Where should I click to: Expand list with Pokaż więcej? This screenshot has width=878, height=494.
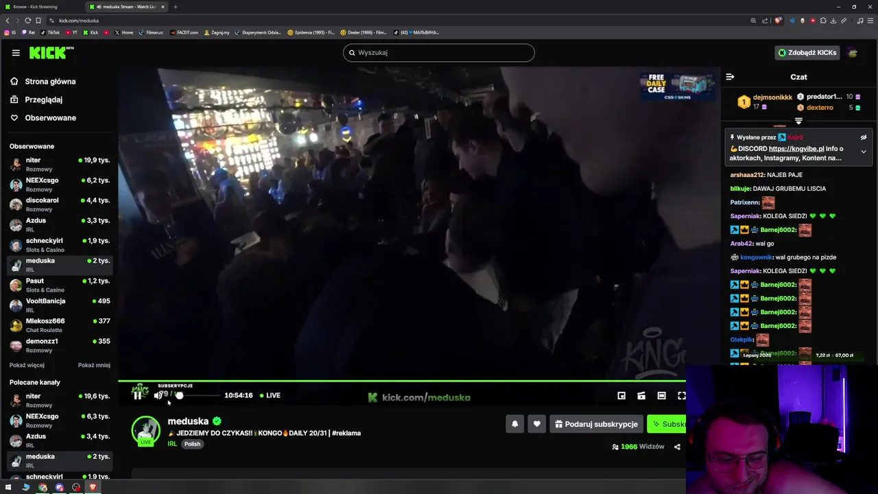[27, 365]
